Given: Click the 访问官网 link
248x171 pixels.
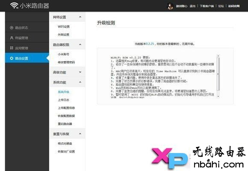Looking at the screenshot, I should point(234,6).
